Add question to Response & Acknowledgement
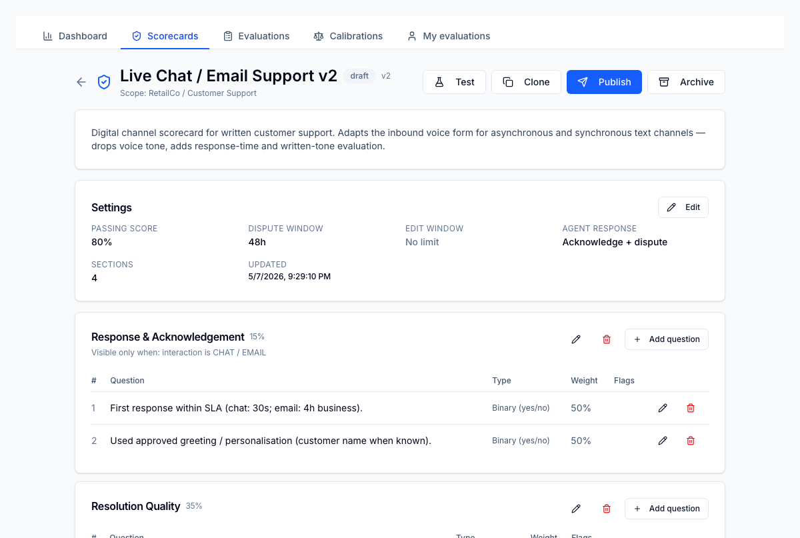The width and height of the screenshot is (800, 538). click(667, 339)
